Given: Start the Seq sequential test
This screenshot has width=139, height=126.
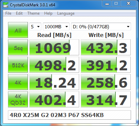Looking at the screenshot, I should coord(18,47).
